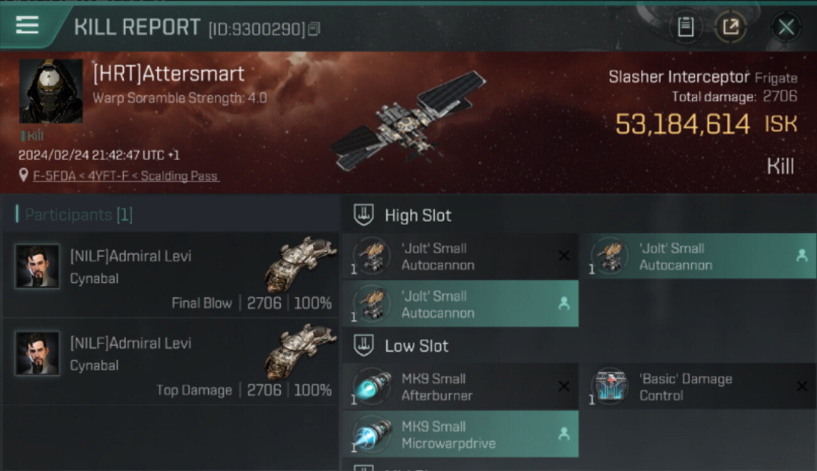Open the clipboard report icon

coord(686,27)
